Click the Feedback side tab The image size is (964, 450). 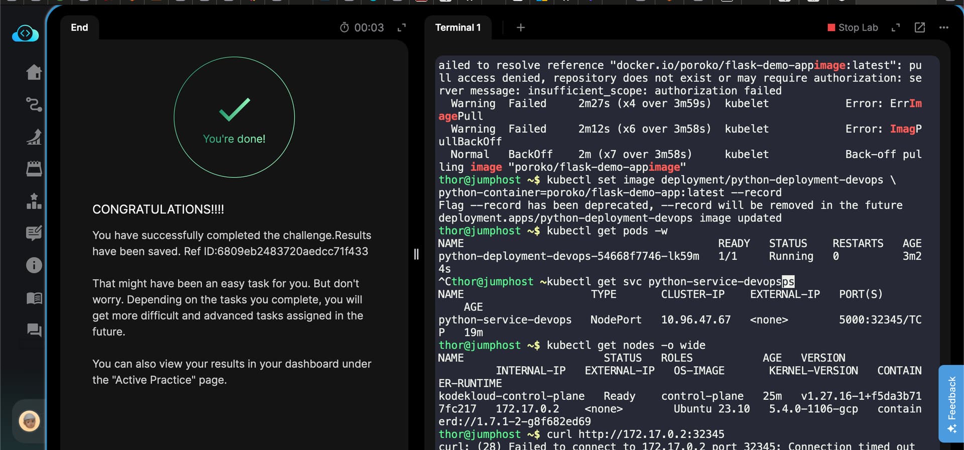click(x=951, y=403)
